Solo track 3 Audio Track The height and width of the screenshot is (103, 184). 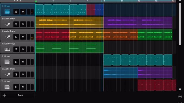16,37
